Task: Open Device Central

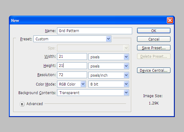Action: (154, 70)
